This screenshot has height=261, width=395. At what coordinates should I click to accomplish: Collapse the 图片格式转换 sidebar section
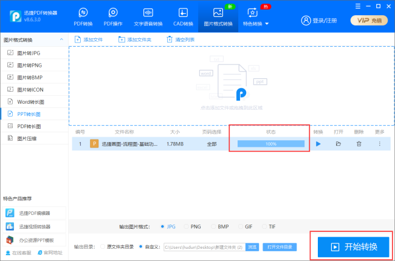point(61,40)
